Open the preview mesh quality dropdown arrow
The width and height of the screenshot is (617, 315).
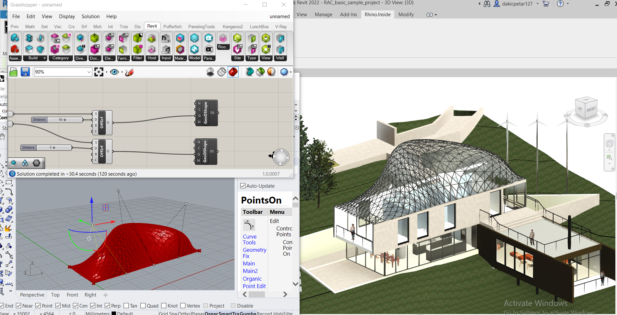click(291, 72)
